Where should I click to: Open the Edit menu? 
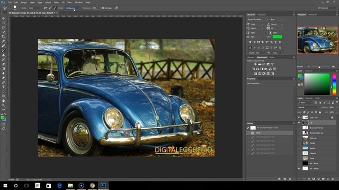pos(16,2)
